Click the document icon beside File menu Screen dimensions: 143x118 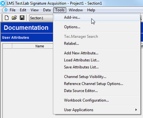(x=5, y=10)
